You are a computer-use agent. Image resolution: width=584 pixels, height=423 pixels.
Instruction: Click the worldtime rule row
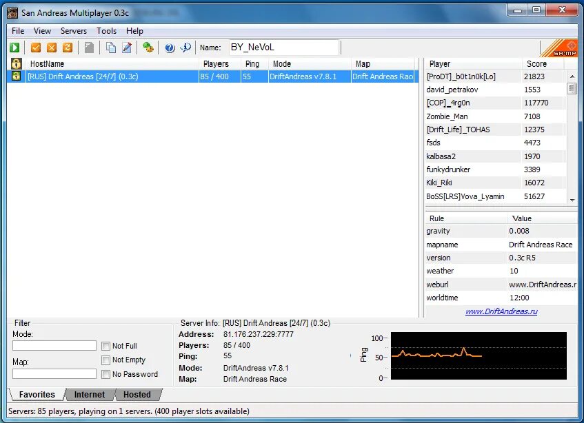[501, 298]
